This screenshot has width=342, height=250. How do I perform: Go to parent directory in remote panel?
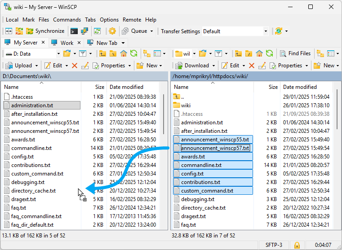[x=239, y=53]
